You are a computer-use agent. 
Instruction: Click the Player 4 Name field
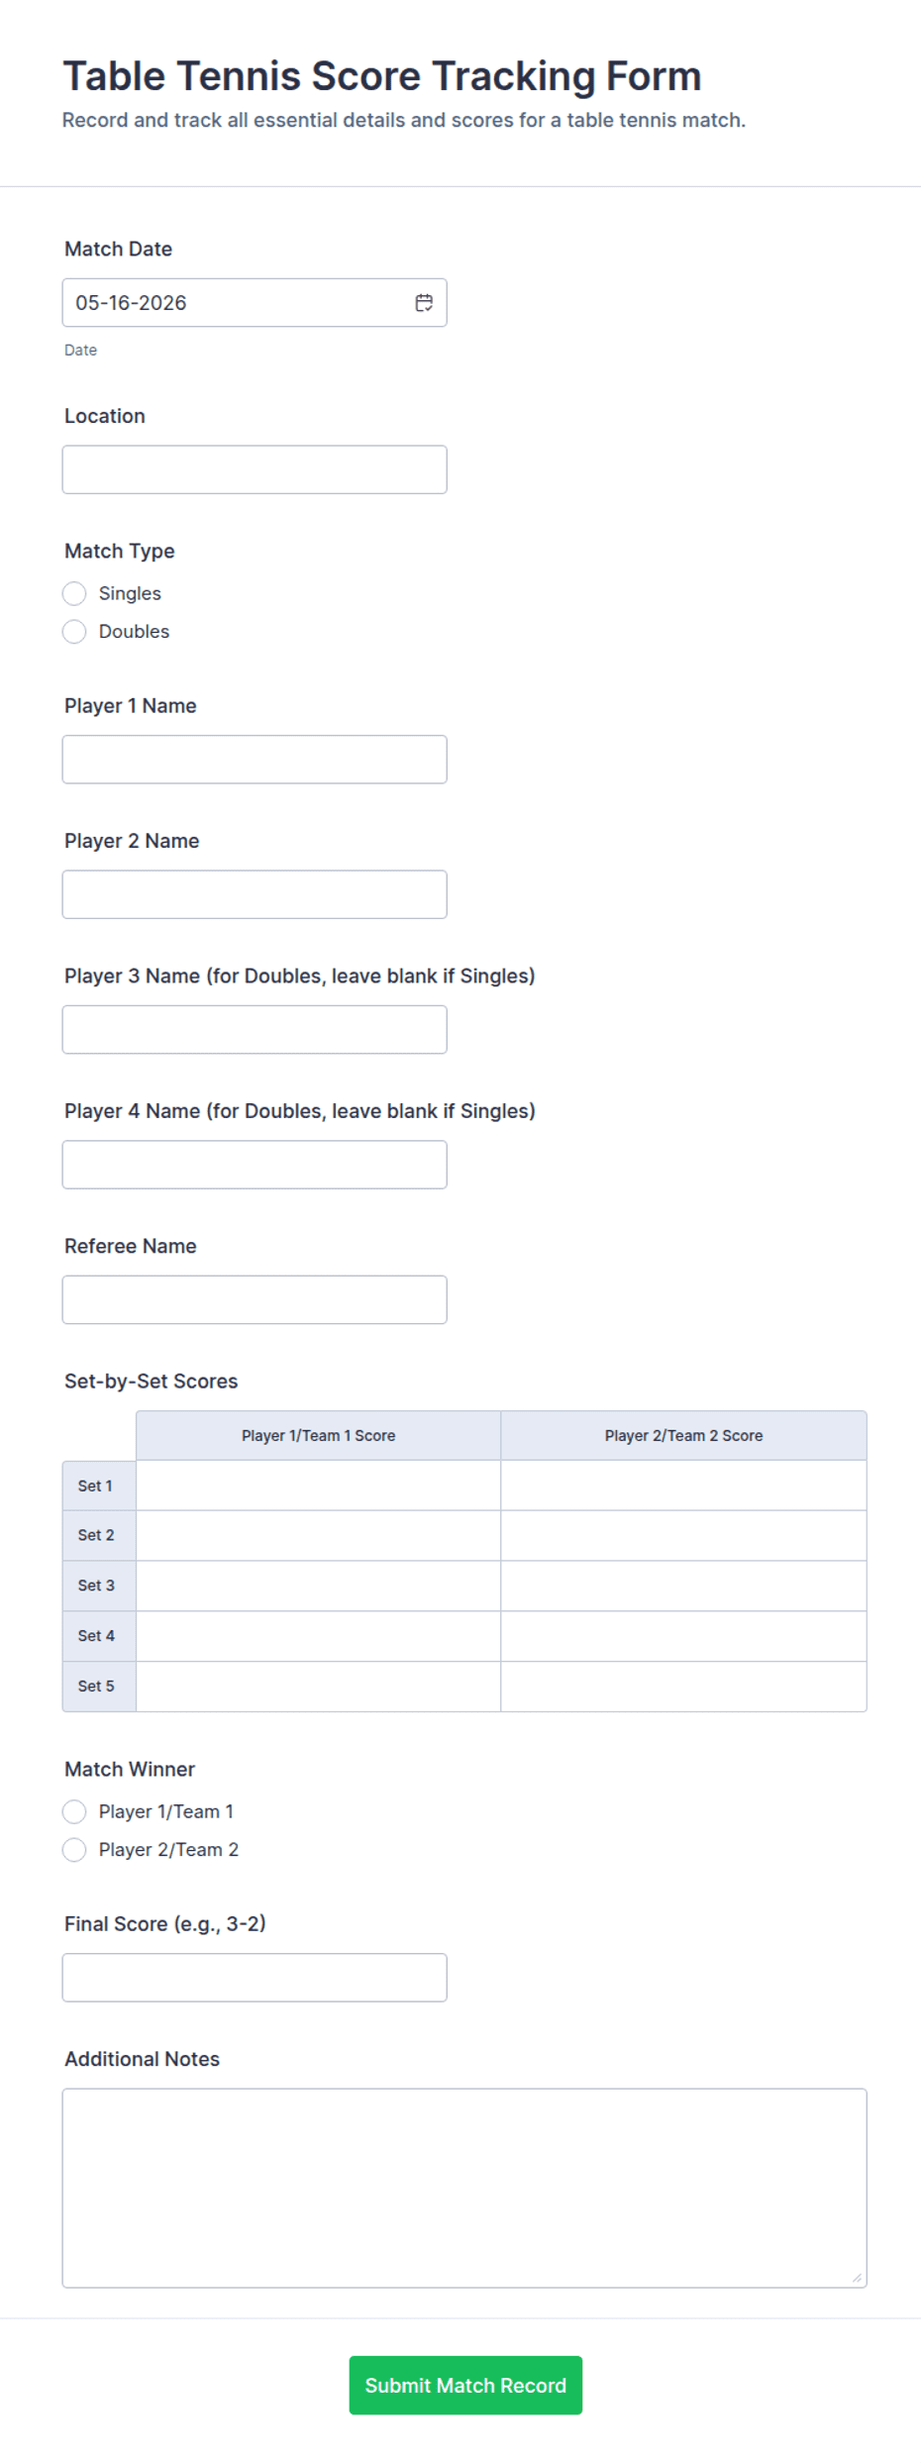pos(255,1165)
